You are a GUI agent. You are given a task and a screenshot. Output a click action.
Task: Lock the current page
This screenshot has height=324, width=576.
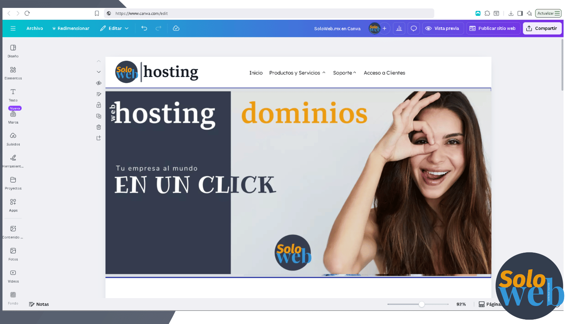(99, 105)
